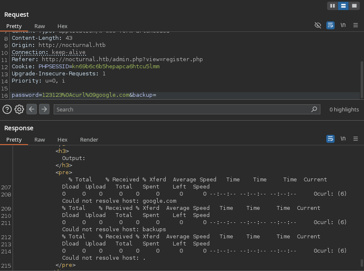
Task: Go to previous search match
Action: [x=31, y=109]
